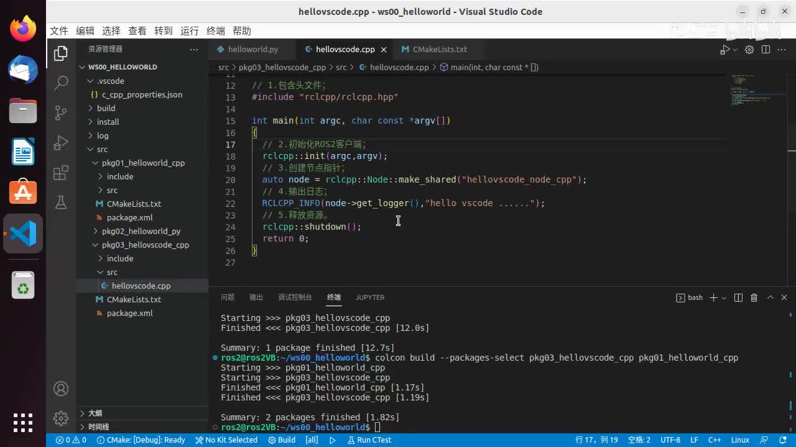This screenshot has height=447, width=796.
Task: Switch to the 输出 output panel tab
Action: tap(256, 297)
